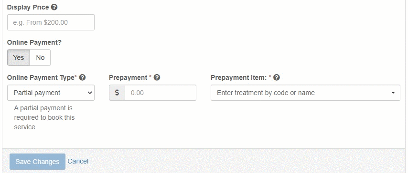Click the Prepayment Item: label
This screenshot has height=173, width=408.
[x=241, y=77]
